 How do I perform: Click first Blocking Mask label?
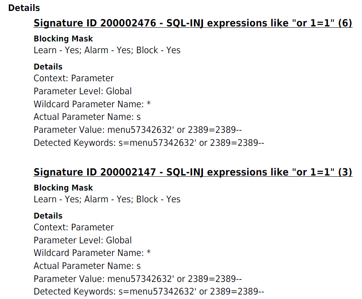coord(63,39)
